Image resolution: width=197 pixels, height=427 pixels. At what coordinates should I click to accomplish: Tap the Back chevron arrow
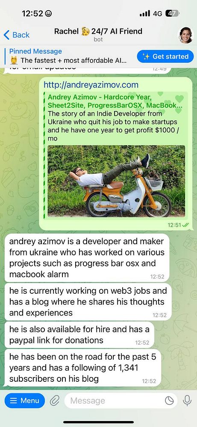(x=6, y=35)
